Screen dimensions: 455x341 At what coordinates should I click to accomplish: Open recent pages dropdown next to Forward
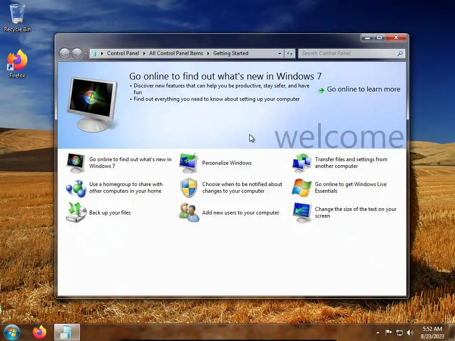pyautogui.click(x=86, y=54)
